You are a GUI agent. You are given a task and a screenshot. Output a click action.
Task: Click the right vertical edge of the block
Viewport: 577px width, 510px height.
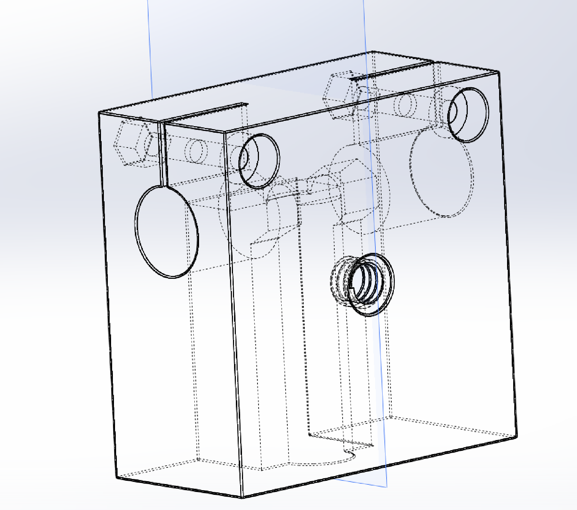[x=508, y=252]
